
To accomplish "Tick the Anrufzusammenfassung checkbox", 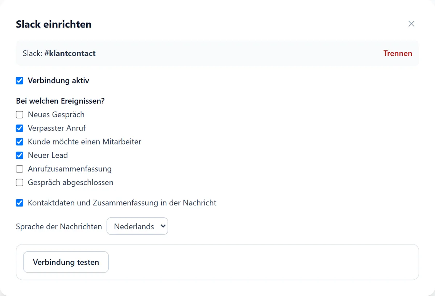I will point(20,169).
